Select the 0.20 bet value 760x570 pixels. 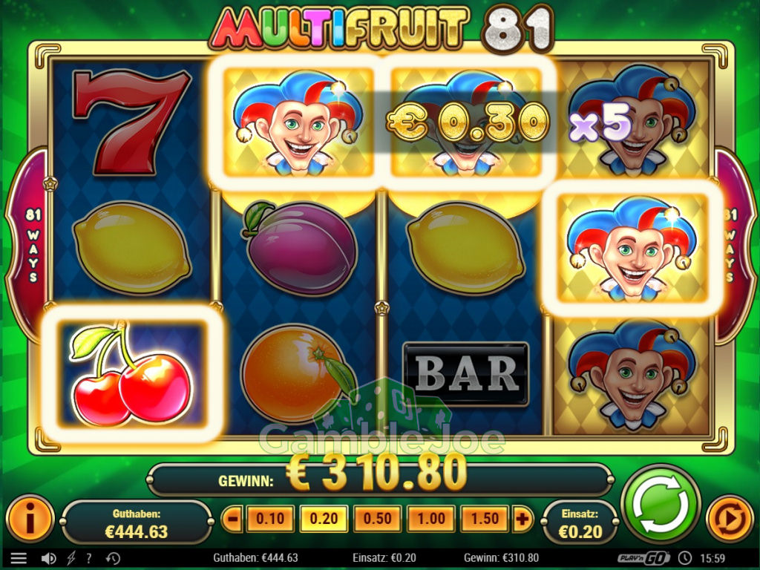[x=324, y=519]
